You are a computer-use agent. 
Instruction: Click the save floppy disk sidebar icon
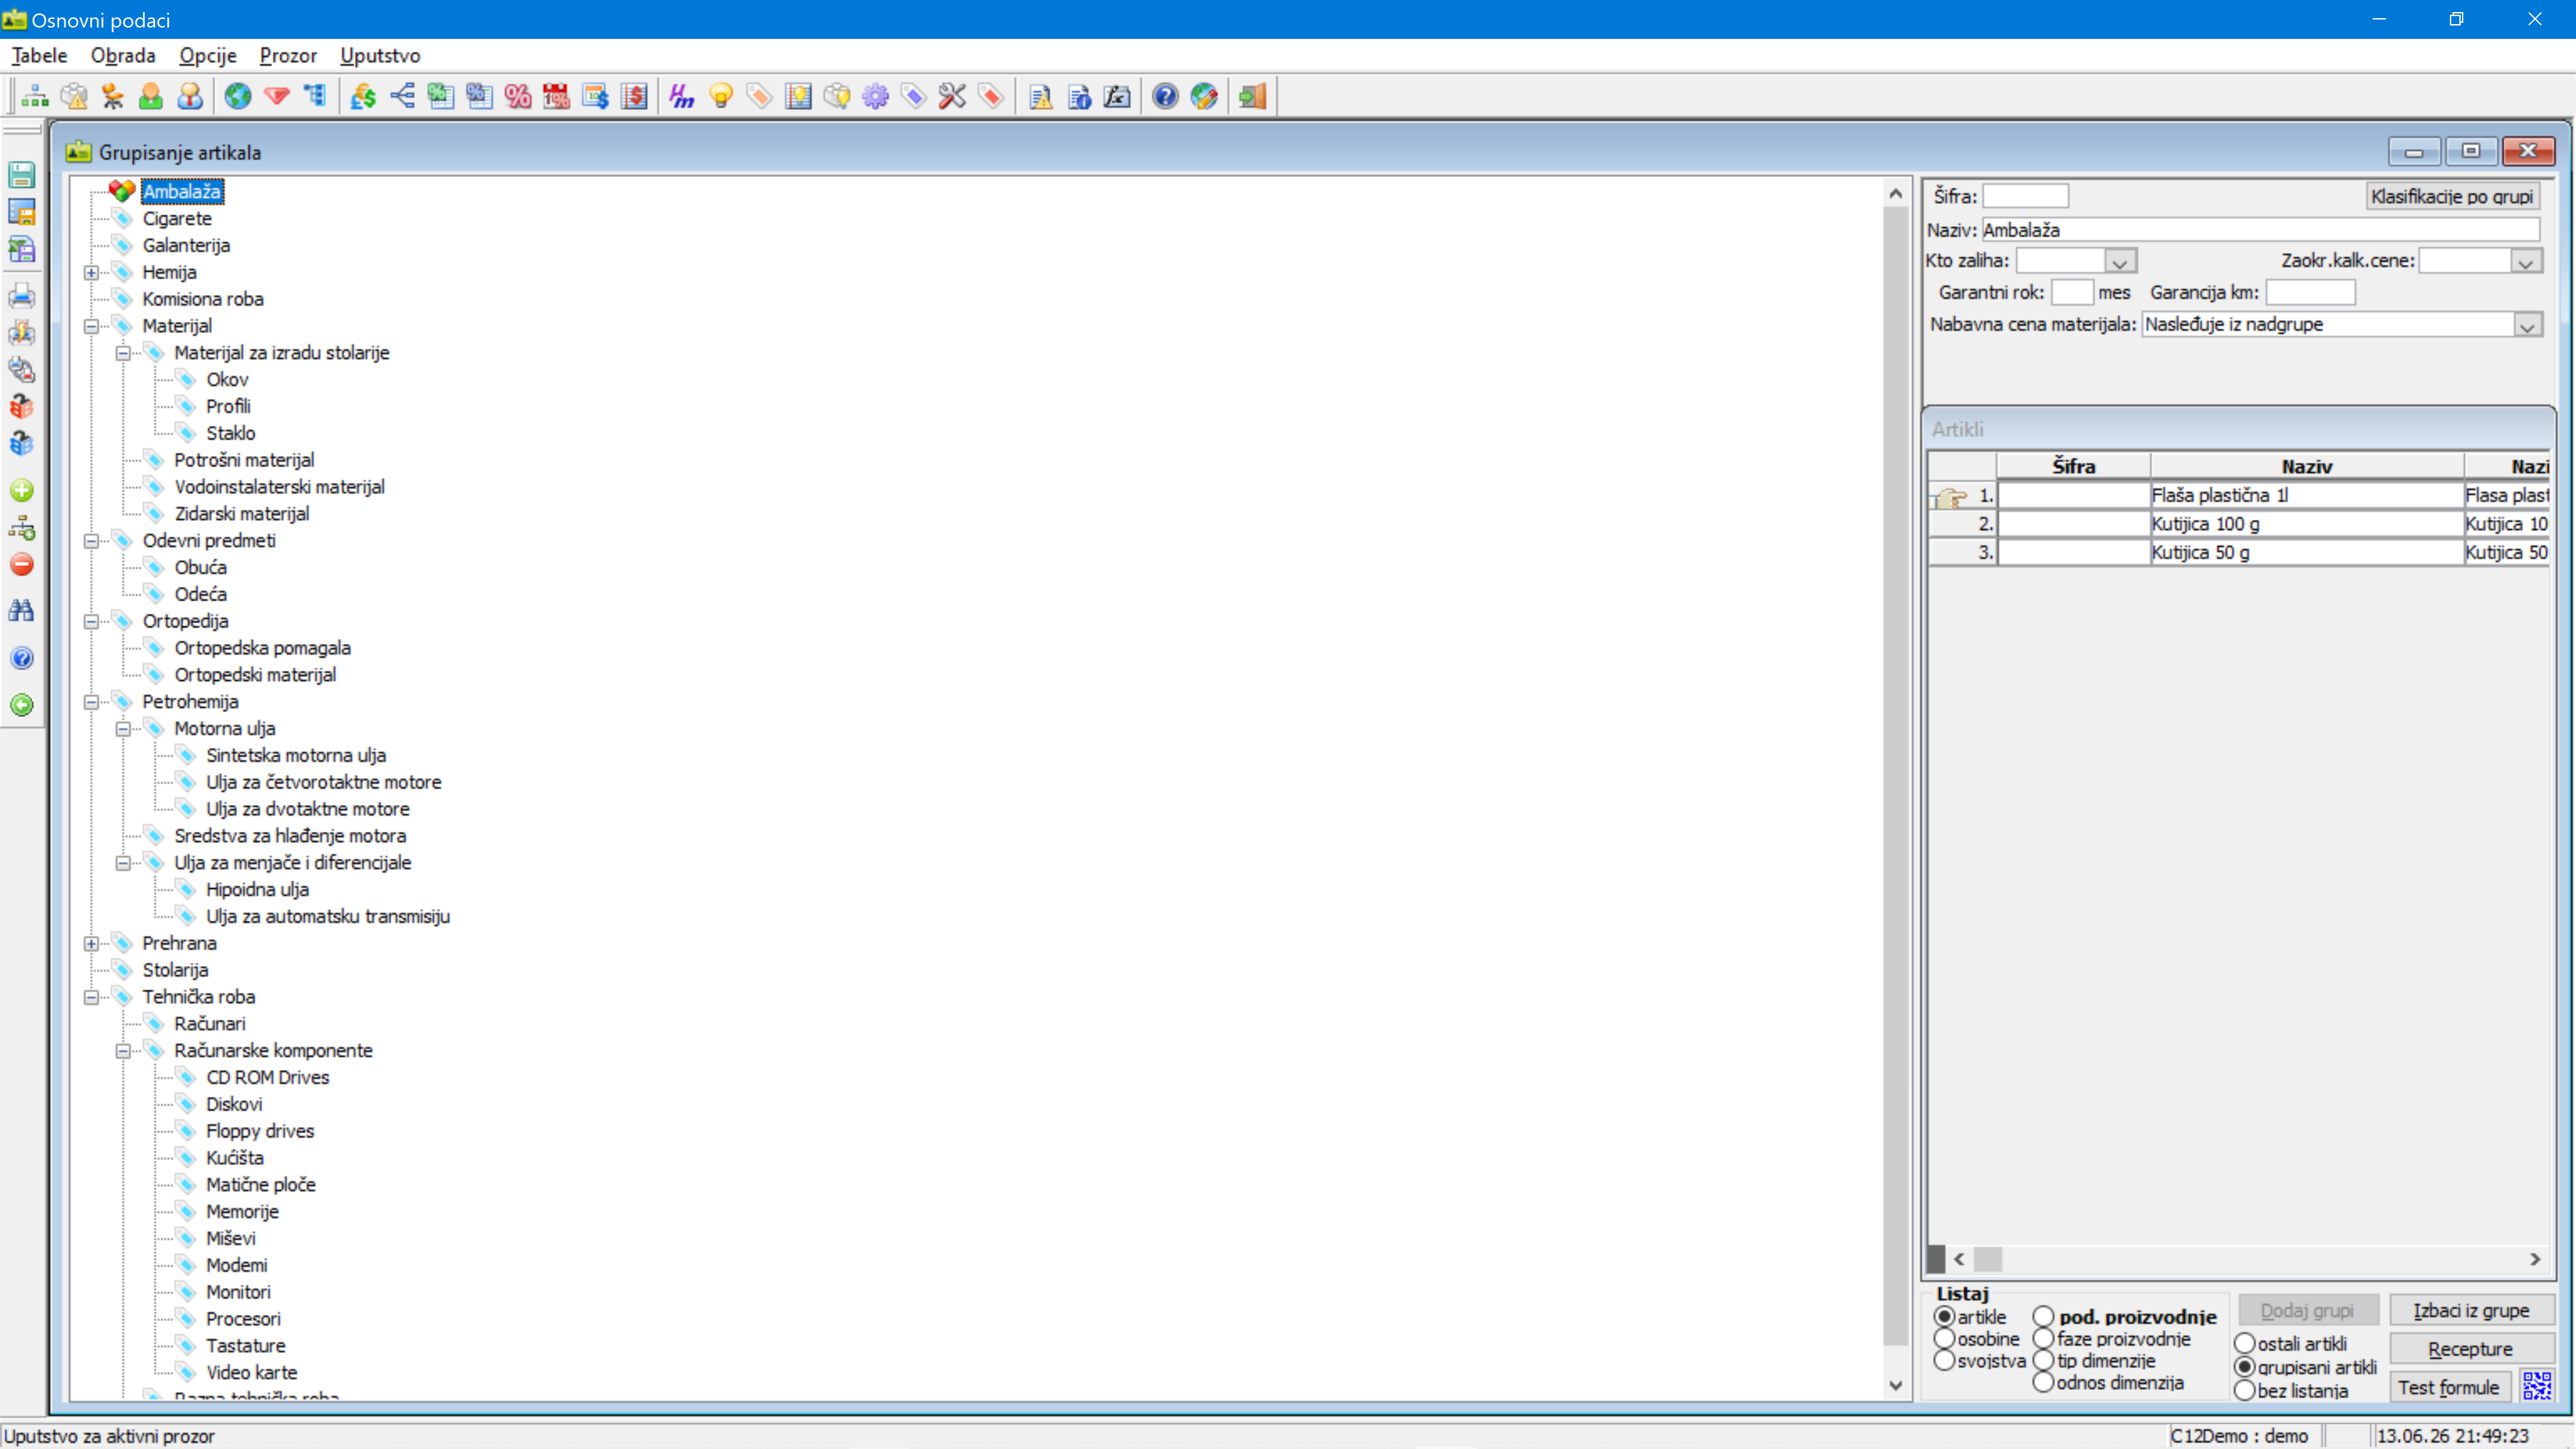[21, 174]
